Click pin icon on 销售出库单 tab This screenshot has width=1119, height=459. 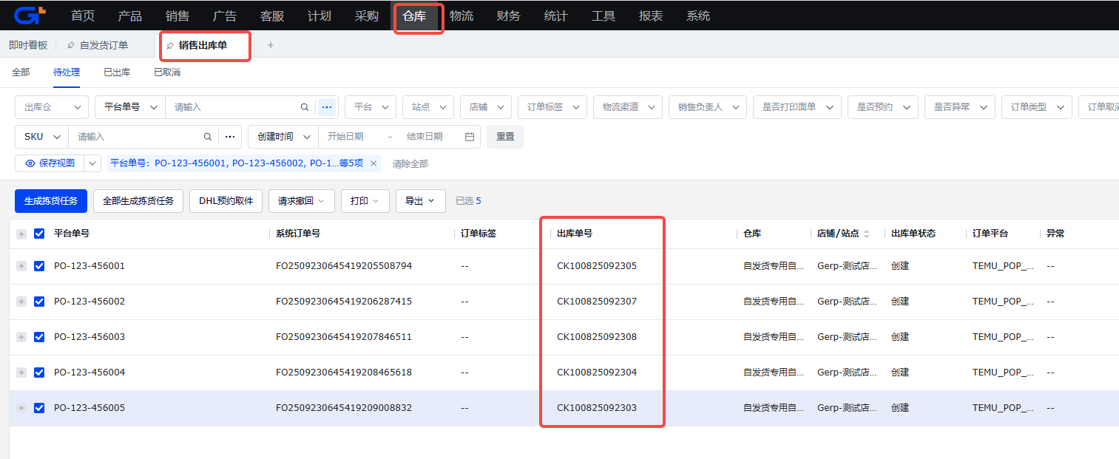(170, 46)
